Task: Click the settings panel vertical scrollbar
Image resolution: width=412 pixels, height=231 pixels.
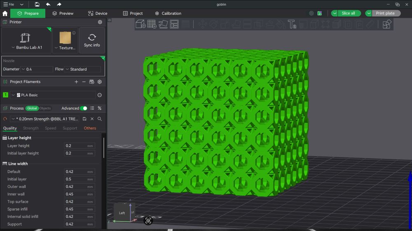Action: click(104, 148)
